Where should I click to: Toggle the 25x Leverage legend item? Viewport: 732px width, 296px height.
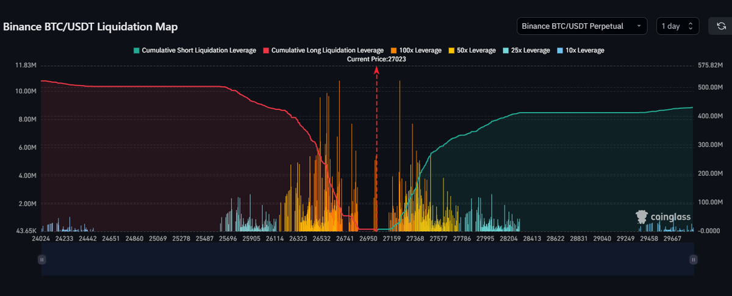[525, 50]
